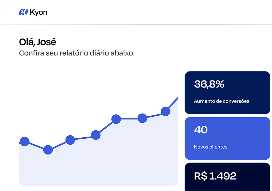The height and width of the screenshot is (191, 272).
Task: Click the Kyon logo icon
Action: pos(24,12)
